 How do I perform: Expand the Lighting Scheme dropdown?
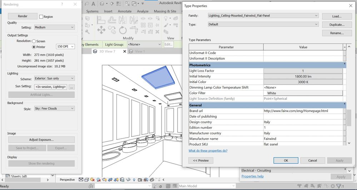coord(54,78)
